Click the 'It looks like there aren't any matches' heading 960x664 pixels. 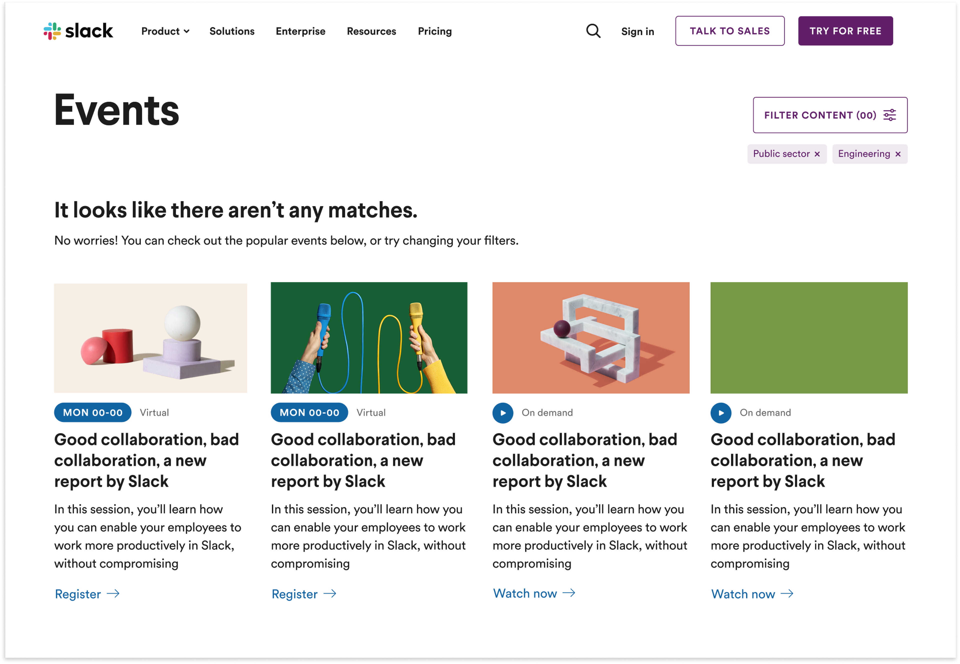236,210
